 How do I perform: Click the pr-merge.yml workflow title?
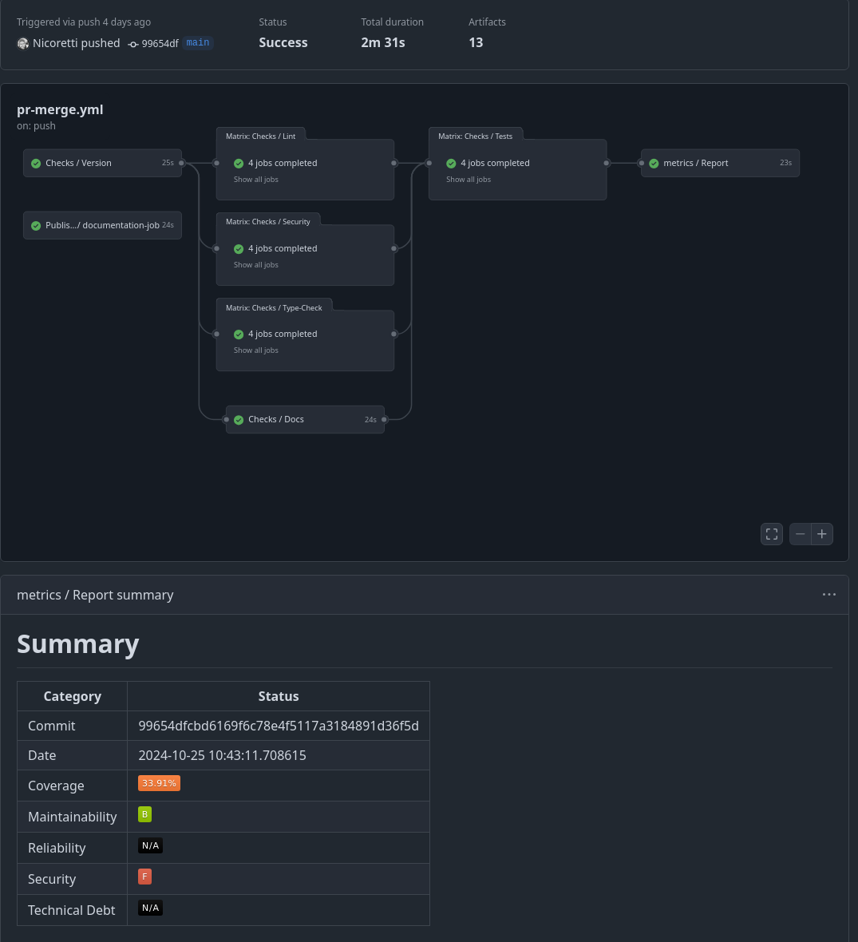coord(60,109)
